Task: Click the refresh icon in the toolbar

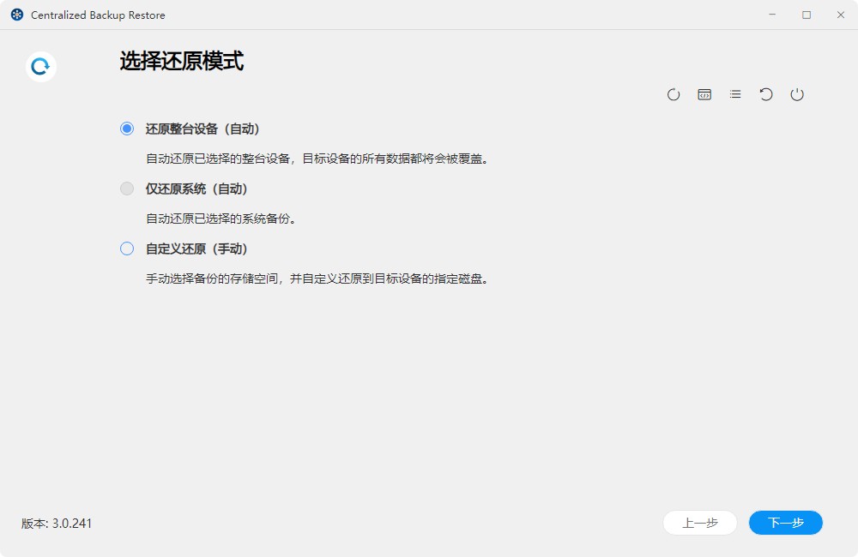Action: (674, 94)
